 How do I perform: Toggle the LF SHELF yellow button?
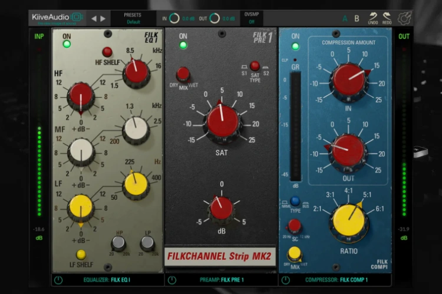[81, 255]
